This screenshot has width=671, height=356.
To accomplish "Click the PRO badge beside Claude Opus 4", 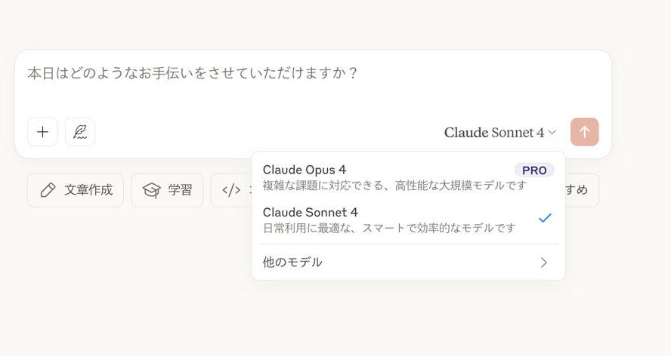I will tap(534, 170).
